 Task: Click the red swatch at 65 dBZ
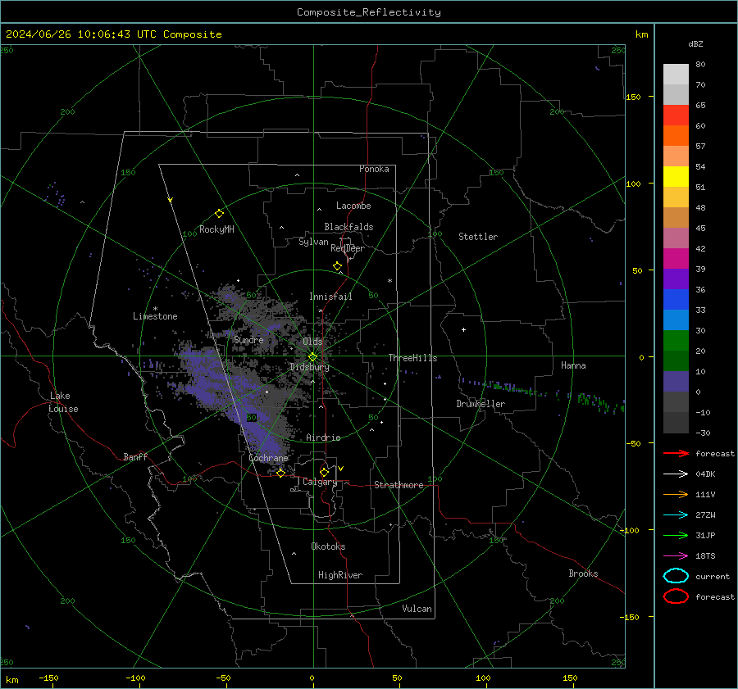pos(676,116)
